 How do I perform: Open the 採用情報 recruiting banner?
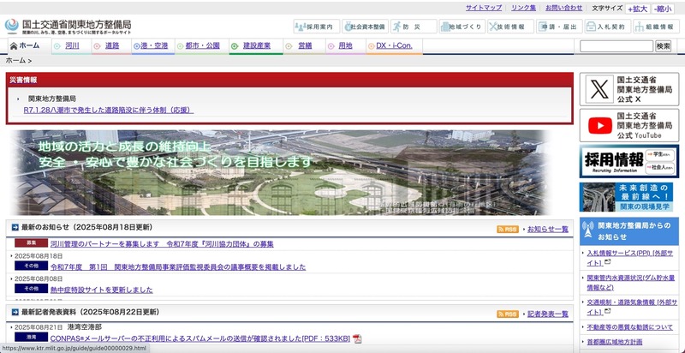point(628,161)
